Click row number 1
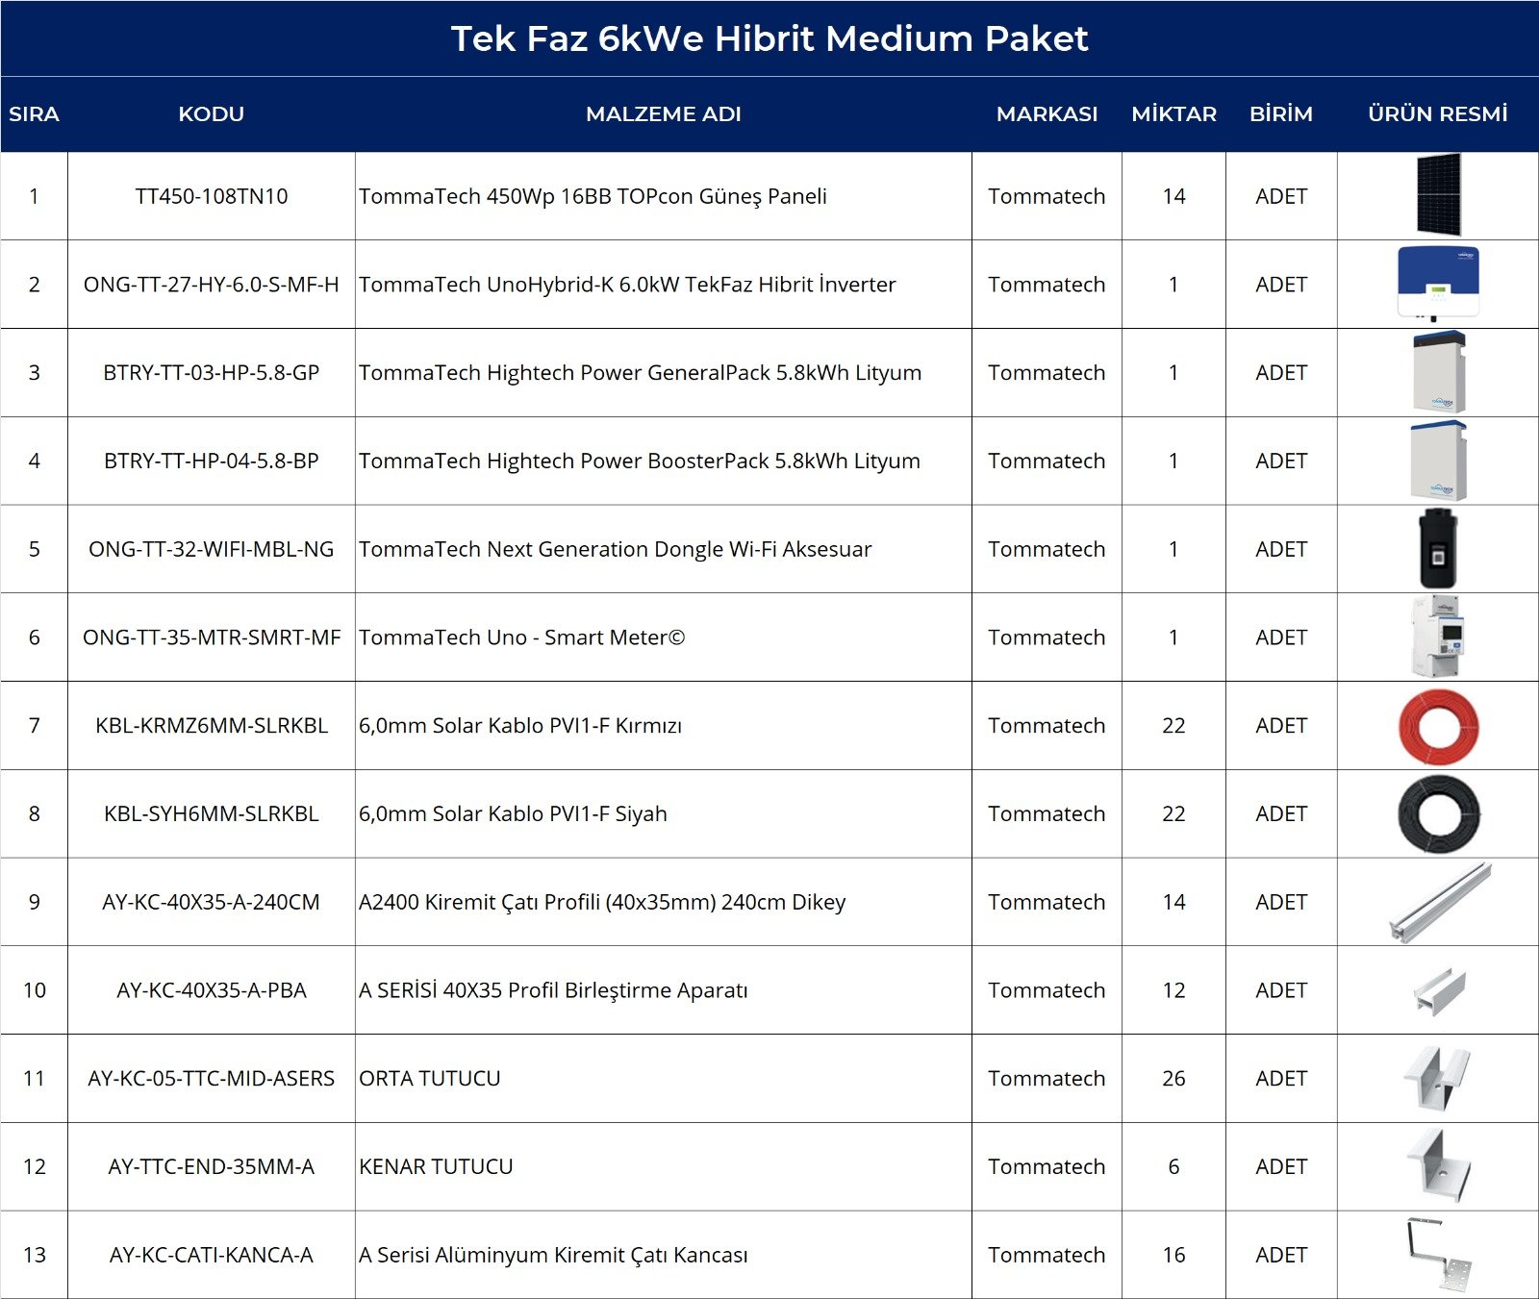 [34, 196]
